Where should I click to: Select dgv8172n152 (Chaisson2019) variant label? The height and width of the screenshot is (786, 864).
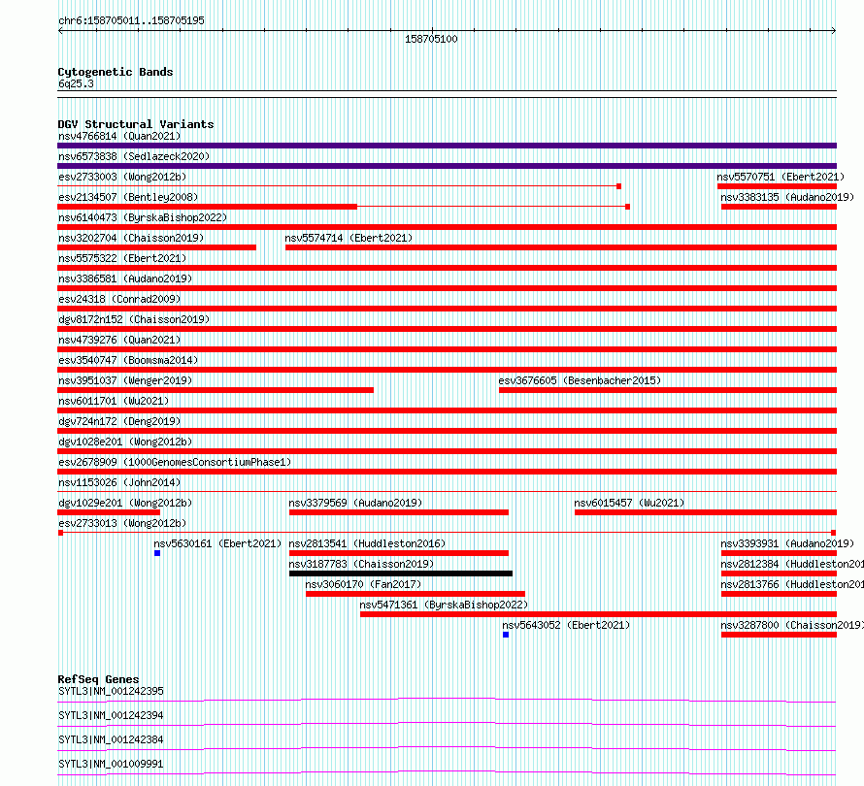(134, 319)
